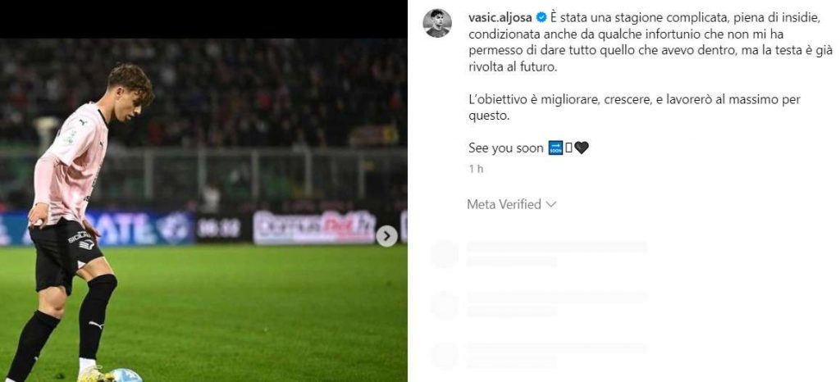Click the SOON arrow emoji
This screenshot has width=840, height=382.
pos(556,148)
